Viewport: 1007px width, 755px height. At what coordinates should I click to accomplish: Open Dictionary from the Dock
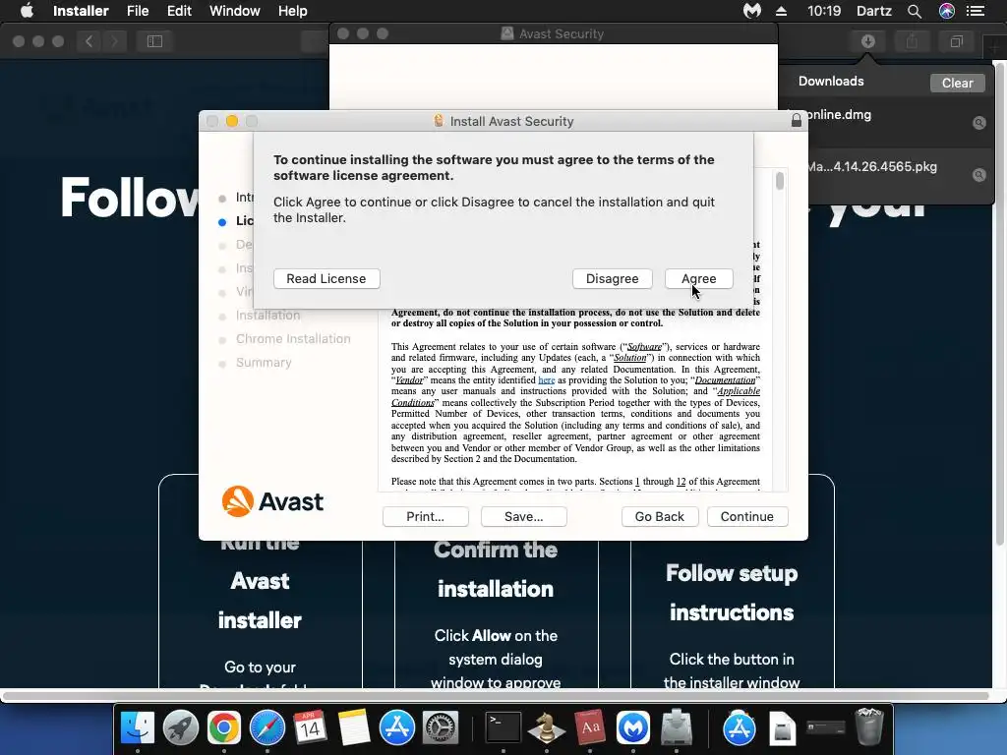pos(590,727)
